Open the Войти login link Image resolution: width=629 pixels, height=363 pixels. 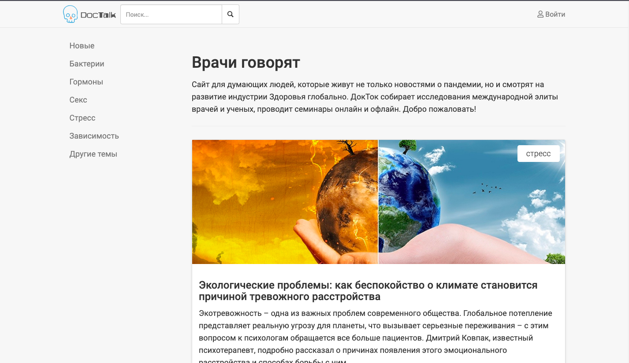[551, 15]
